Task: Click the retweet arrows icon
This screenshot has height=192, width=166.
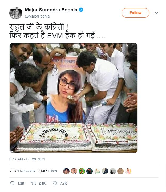Action: 34,183
